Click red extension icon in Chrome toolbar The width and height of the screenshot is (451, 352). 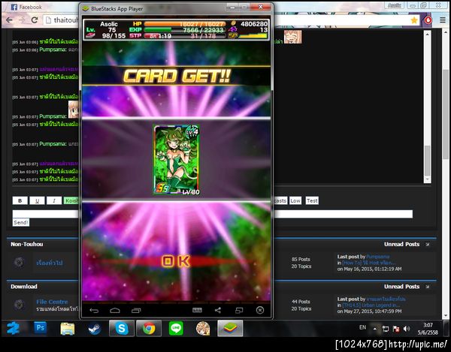point(428,20)
